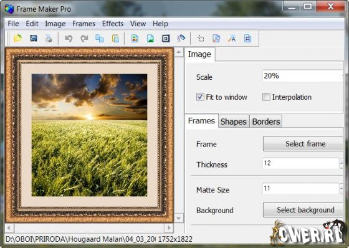Image resolution: width=349 pixels, height=248 pixels.
Task: Switch to the Frames tab
Action: (x=201, y=121)
